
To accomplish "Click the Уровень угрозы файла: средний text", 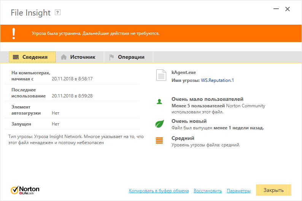I will pyautogui.click(x=206, y=145).
